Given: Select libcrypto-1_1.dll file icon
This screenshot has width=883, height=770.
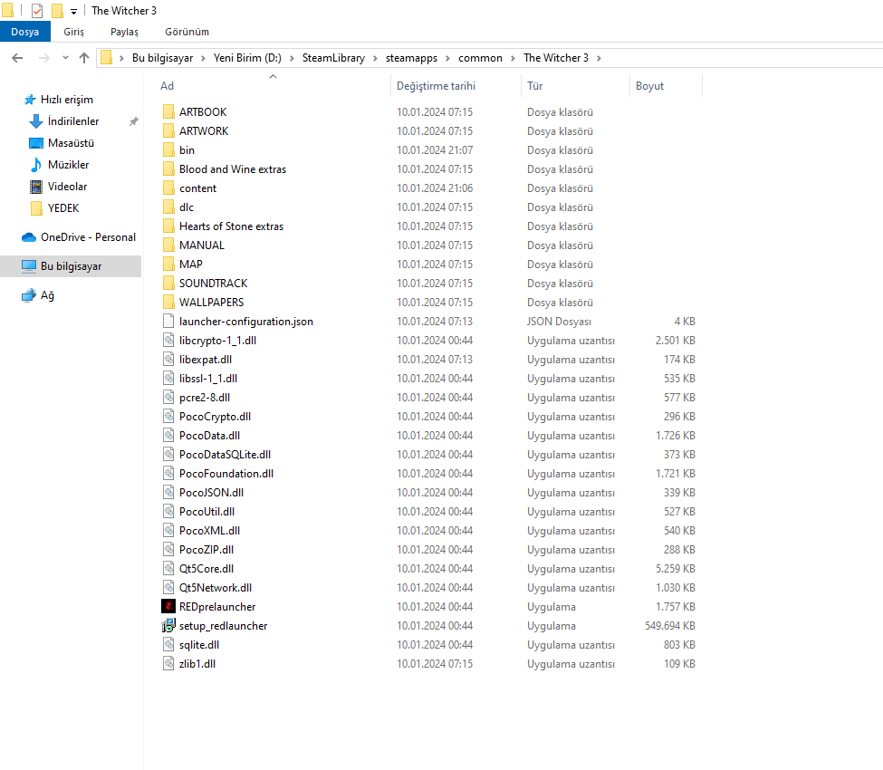Looking at the screenshot, I should pos(168,341).
